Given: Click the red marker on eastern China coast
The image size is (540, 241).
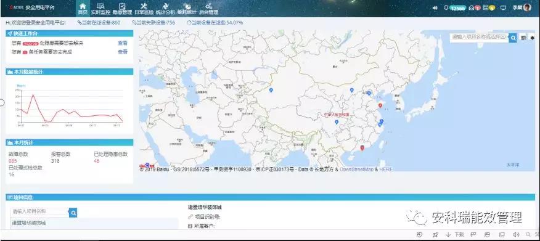Looking at the screenshot, I should 380,105.
